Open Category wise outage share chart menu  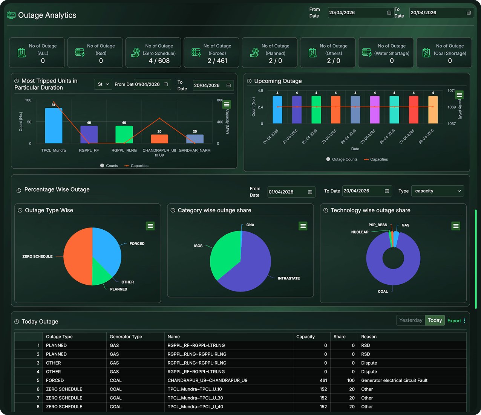pyautogui.click(x=303, y=226)
